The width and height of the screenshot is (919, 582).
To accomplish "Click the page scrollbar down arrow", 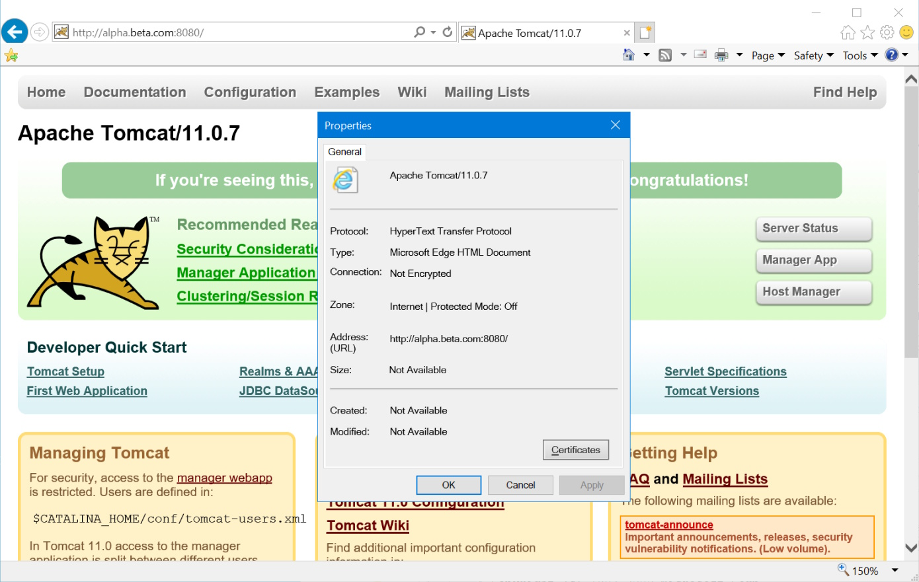I will pos(911,548).
